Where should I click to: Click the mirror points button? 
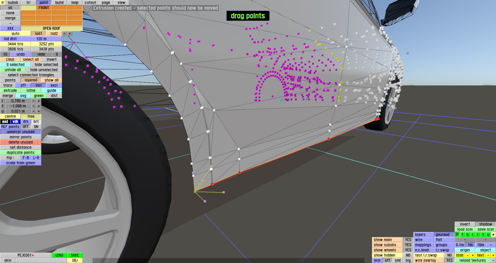[21, 137]
